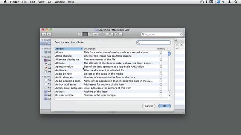This screenshot has height=135, width=241.
Task: Select the Author Email addresses row
Action: (111, 88)
